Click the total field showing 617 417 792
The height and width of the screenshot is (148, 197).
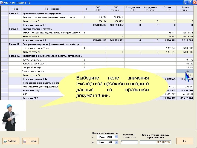tap(155, 142)
